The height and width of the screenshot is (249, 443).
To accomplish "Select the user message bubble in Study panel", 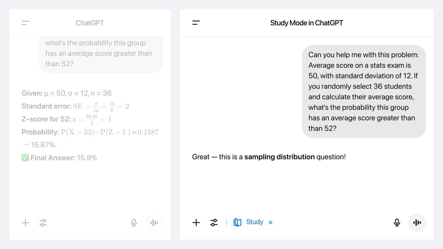I will pos(364,91).
